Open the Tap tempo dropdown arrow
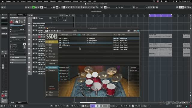The width and height of the screenshot is (192, 108). (149, 106)
